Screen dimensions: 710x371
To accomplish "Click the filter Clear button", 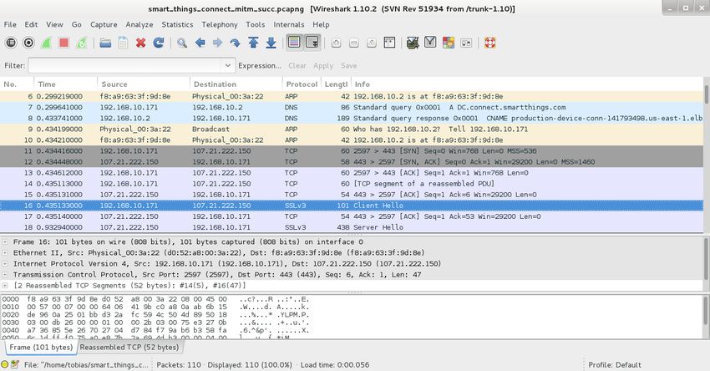I will (297, 66).
